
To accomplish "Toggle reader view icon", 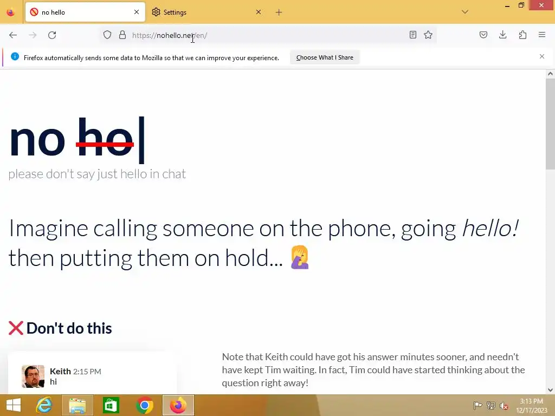I will pyautogui.click(x=412, y=35).
